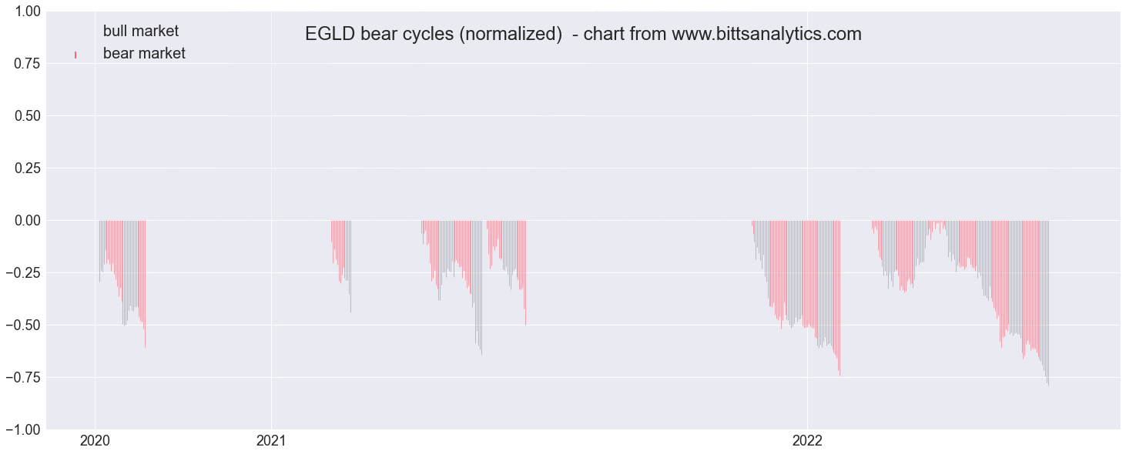
Task: Click the 1.00 y-axis tick label
Action: click(25, 12)
